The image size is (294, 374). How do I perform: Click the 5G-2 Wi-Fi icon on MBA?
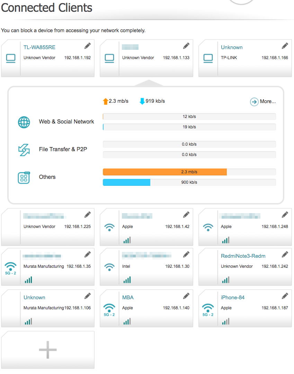(109, 310)
